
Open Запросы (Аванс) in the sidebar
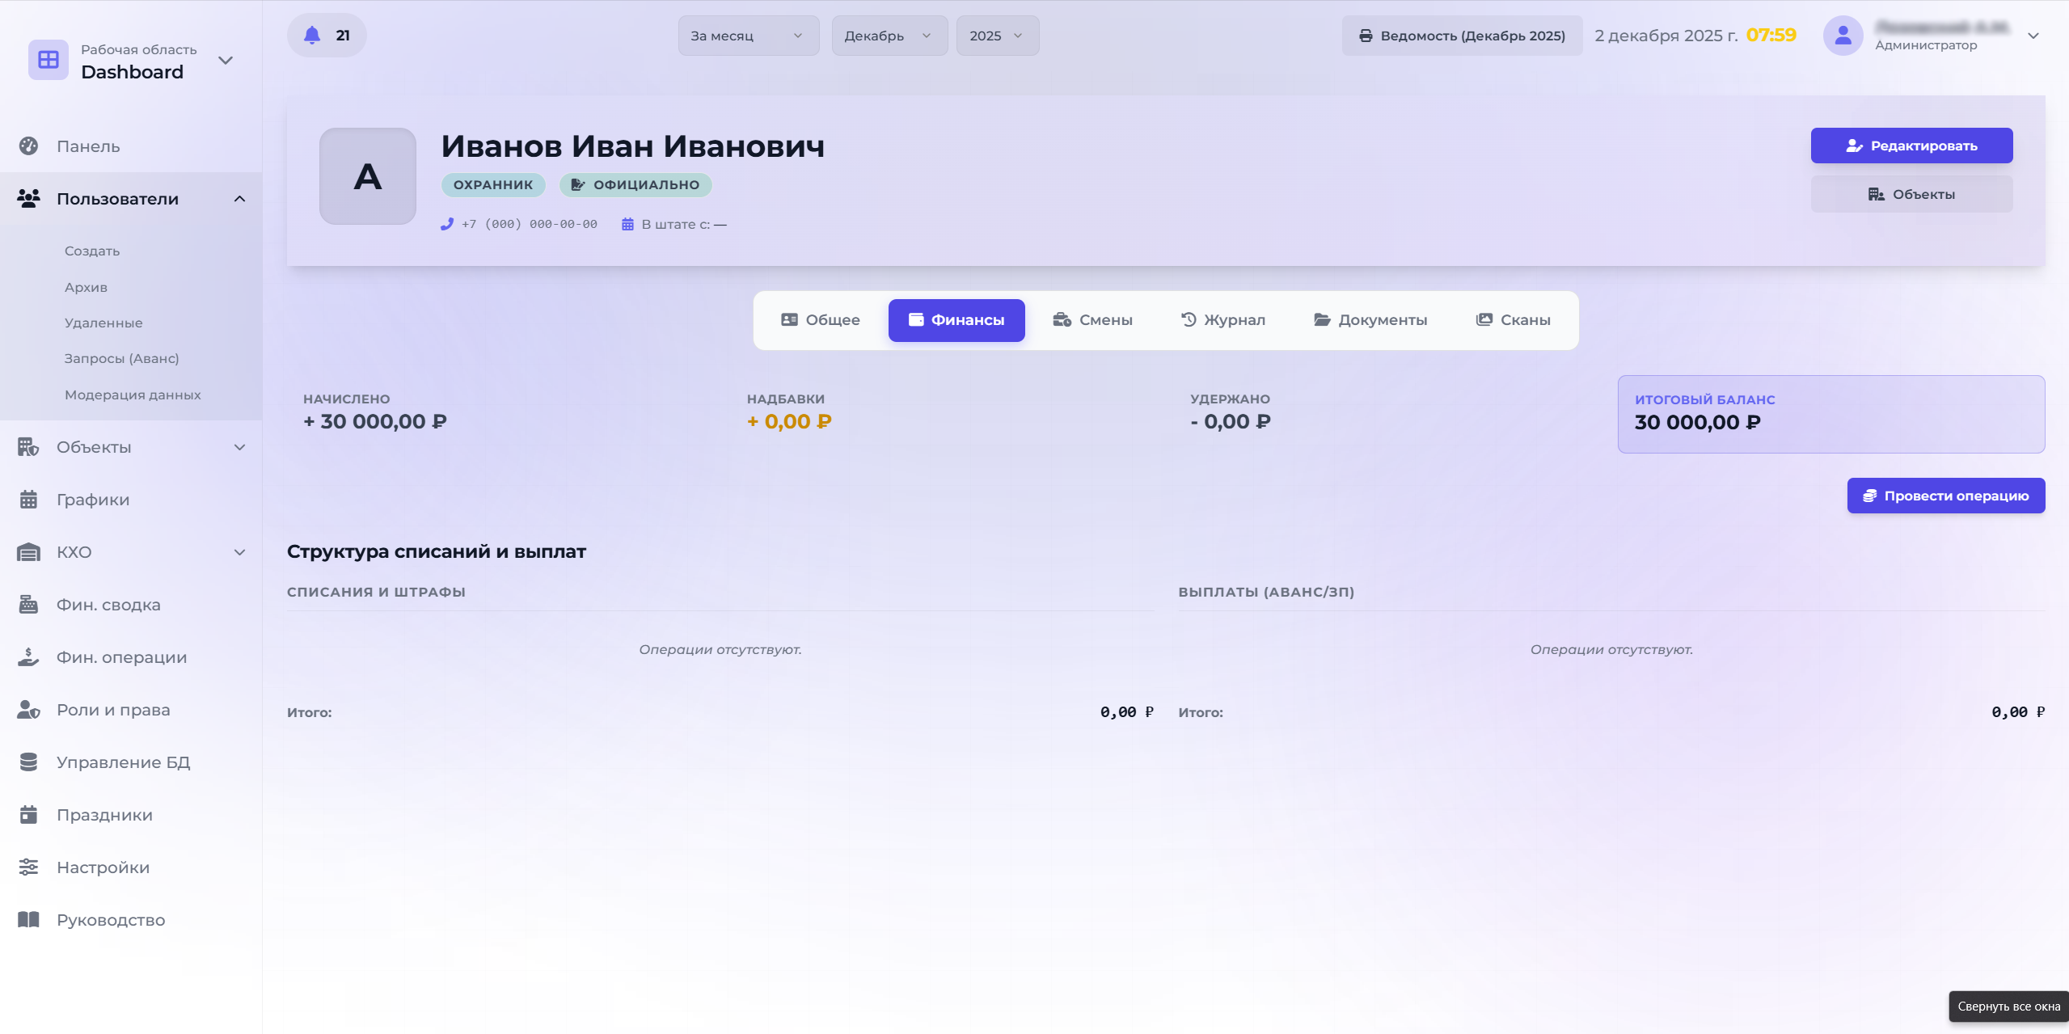(122, 358)
